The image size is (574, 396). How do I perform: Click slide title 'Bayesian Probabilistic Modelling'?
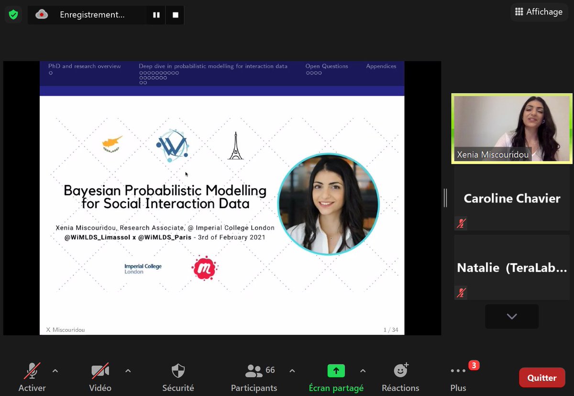165,191
